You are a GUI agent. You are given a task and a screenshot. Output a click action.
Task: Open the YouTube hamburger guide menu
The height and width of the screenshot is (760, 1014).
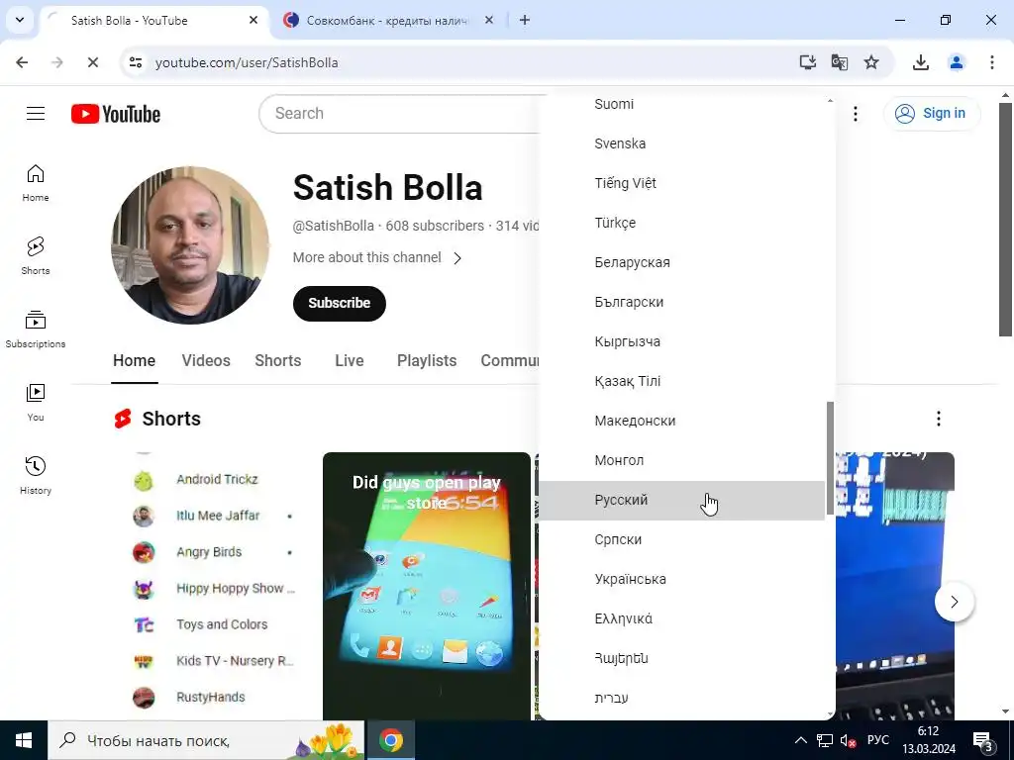pyautogui.click(x=36, y=114)
